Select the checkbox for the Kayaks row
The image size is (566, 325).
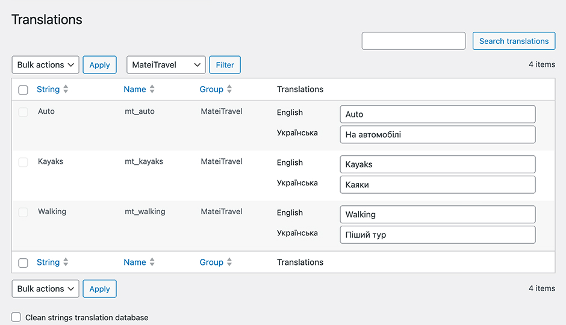pyautogui.click(x=23, y=162)
